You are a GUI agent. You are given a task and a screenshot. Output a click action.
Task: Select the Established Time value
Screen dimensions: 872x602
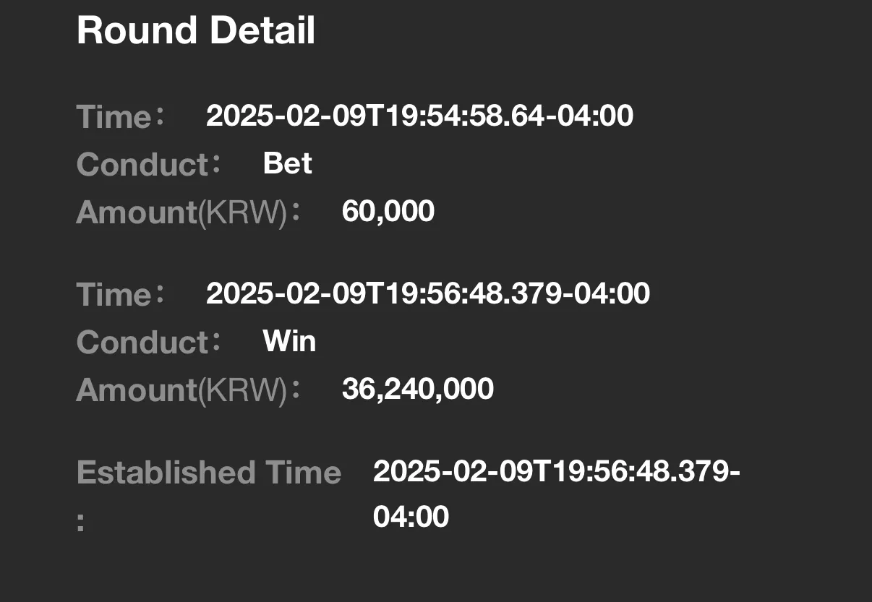(x=557, y=494)
